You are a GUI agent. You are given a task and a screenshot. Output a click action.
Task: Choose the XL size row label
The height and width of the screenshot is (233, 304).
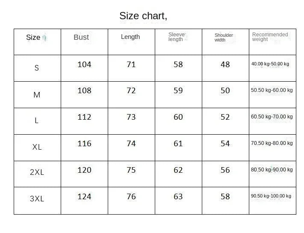tap(37, 147)
